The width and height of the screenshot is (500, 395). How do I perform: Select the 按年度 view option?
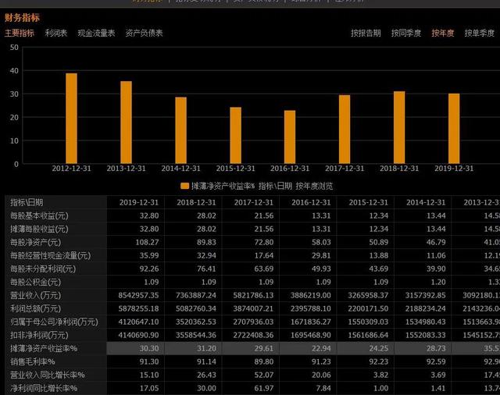pyautogui.click(x=443, y=33)
